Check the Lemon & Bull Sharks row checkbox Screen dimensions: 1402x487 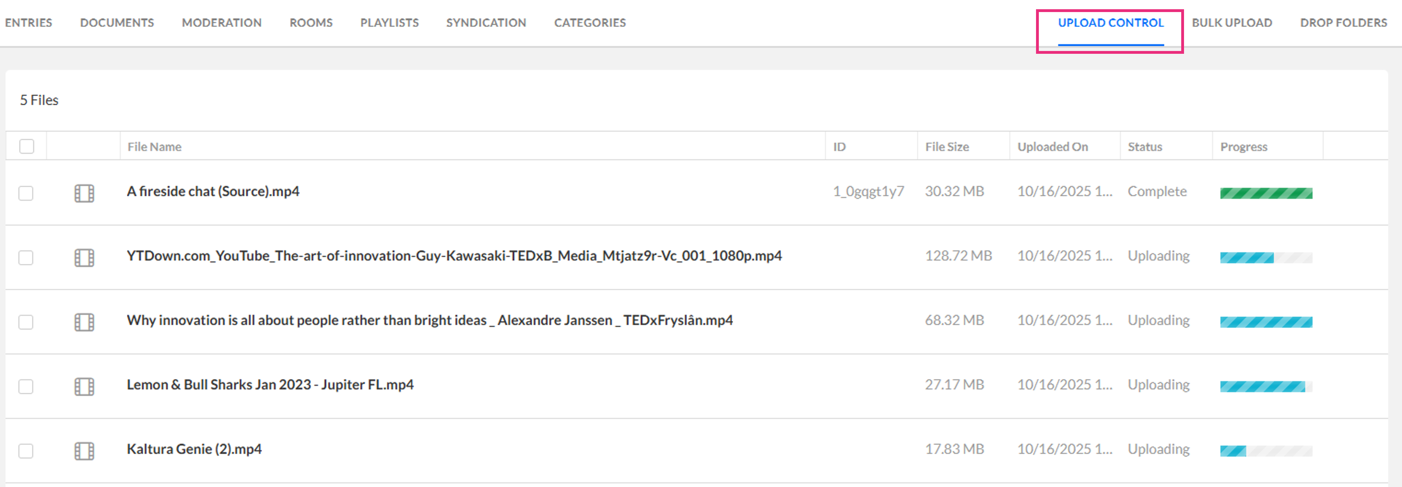pyautogui.click(x=26, y=386)
